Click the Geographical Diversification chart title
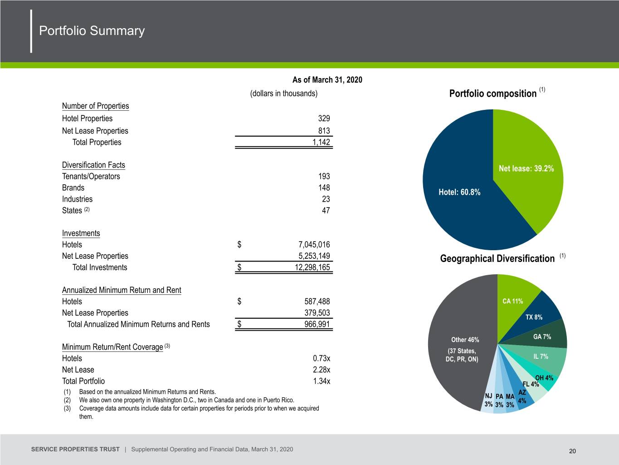 (497, 258)
